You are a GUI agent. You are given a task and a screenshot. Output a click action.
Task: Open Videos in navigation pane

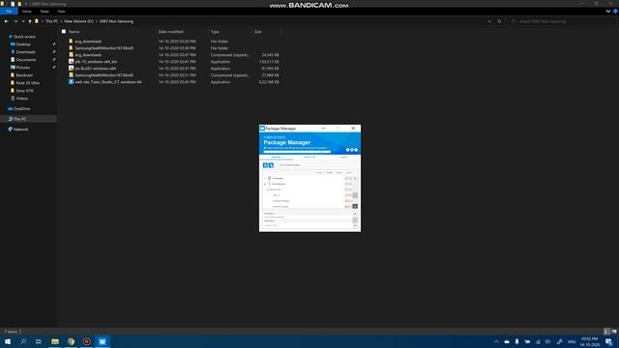click(21, 99)
